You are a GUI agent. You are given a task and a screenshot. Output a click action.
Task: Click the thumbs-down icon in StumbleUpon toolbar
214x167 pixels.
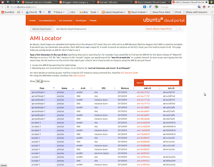click(x=40, y=12)
